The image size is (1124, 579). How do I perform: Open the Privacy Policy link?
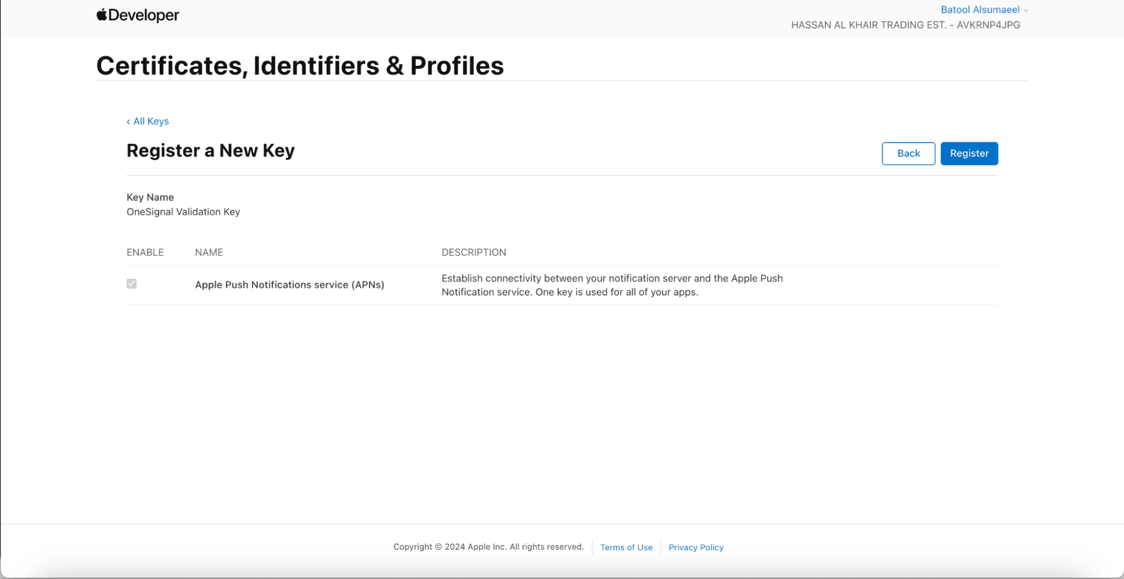click(x=696, y=548)
